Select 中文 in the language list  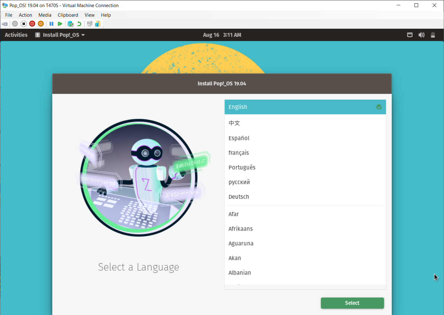tap(305, 123)
